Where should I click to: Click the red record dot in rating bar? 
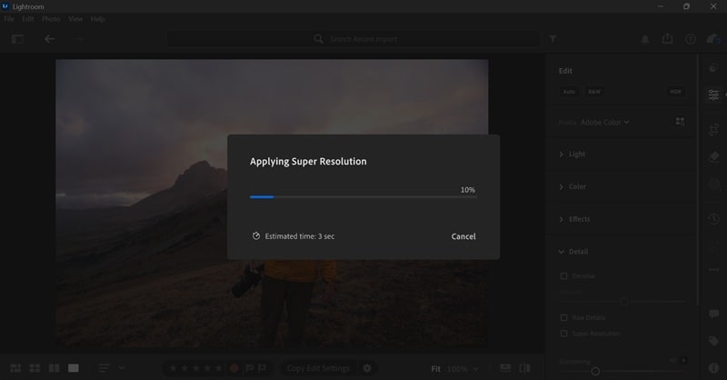tap(234, 368)
